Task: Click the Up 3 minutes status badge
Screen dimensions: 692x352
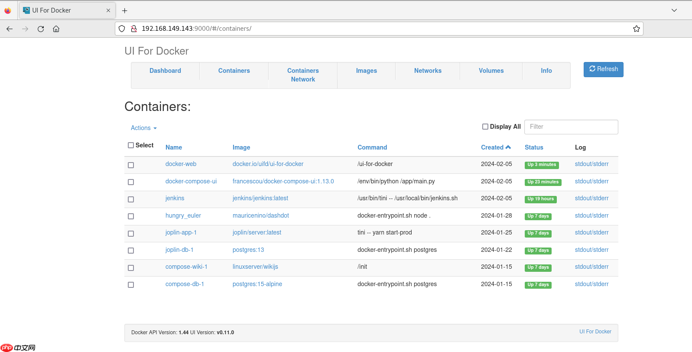Action: click(x=542, y=165)
